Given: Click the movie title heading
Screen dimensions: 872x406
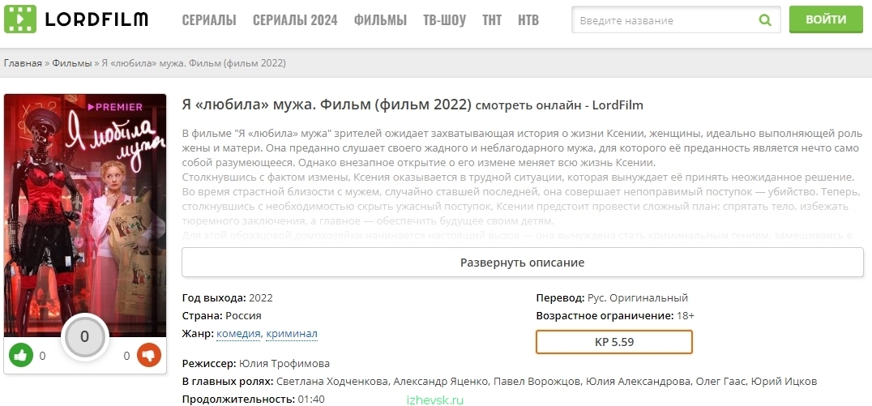Looking at the screenshot, I should click(412, 105).
